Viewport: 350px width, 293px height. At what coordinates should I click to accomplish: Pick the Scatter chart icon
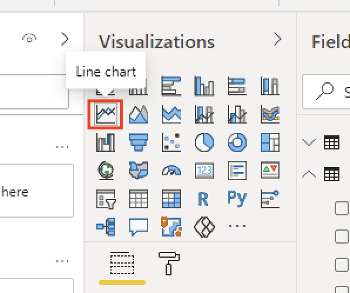tap(171, 142)
